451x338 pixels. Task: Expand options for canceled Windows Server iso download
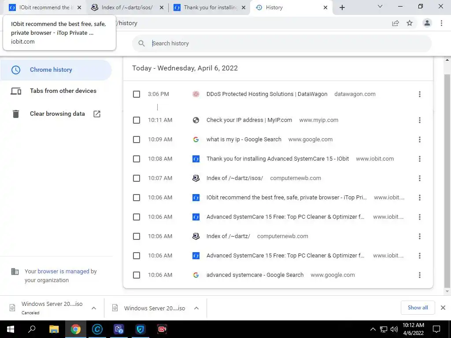94,308
